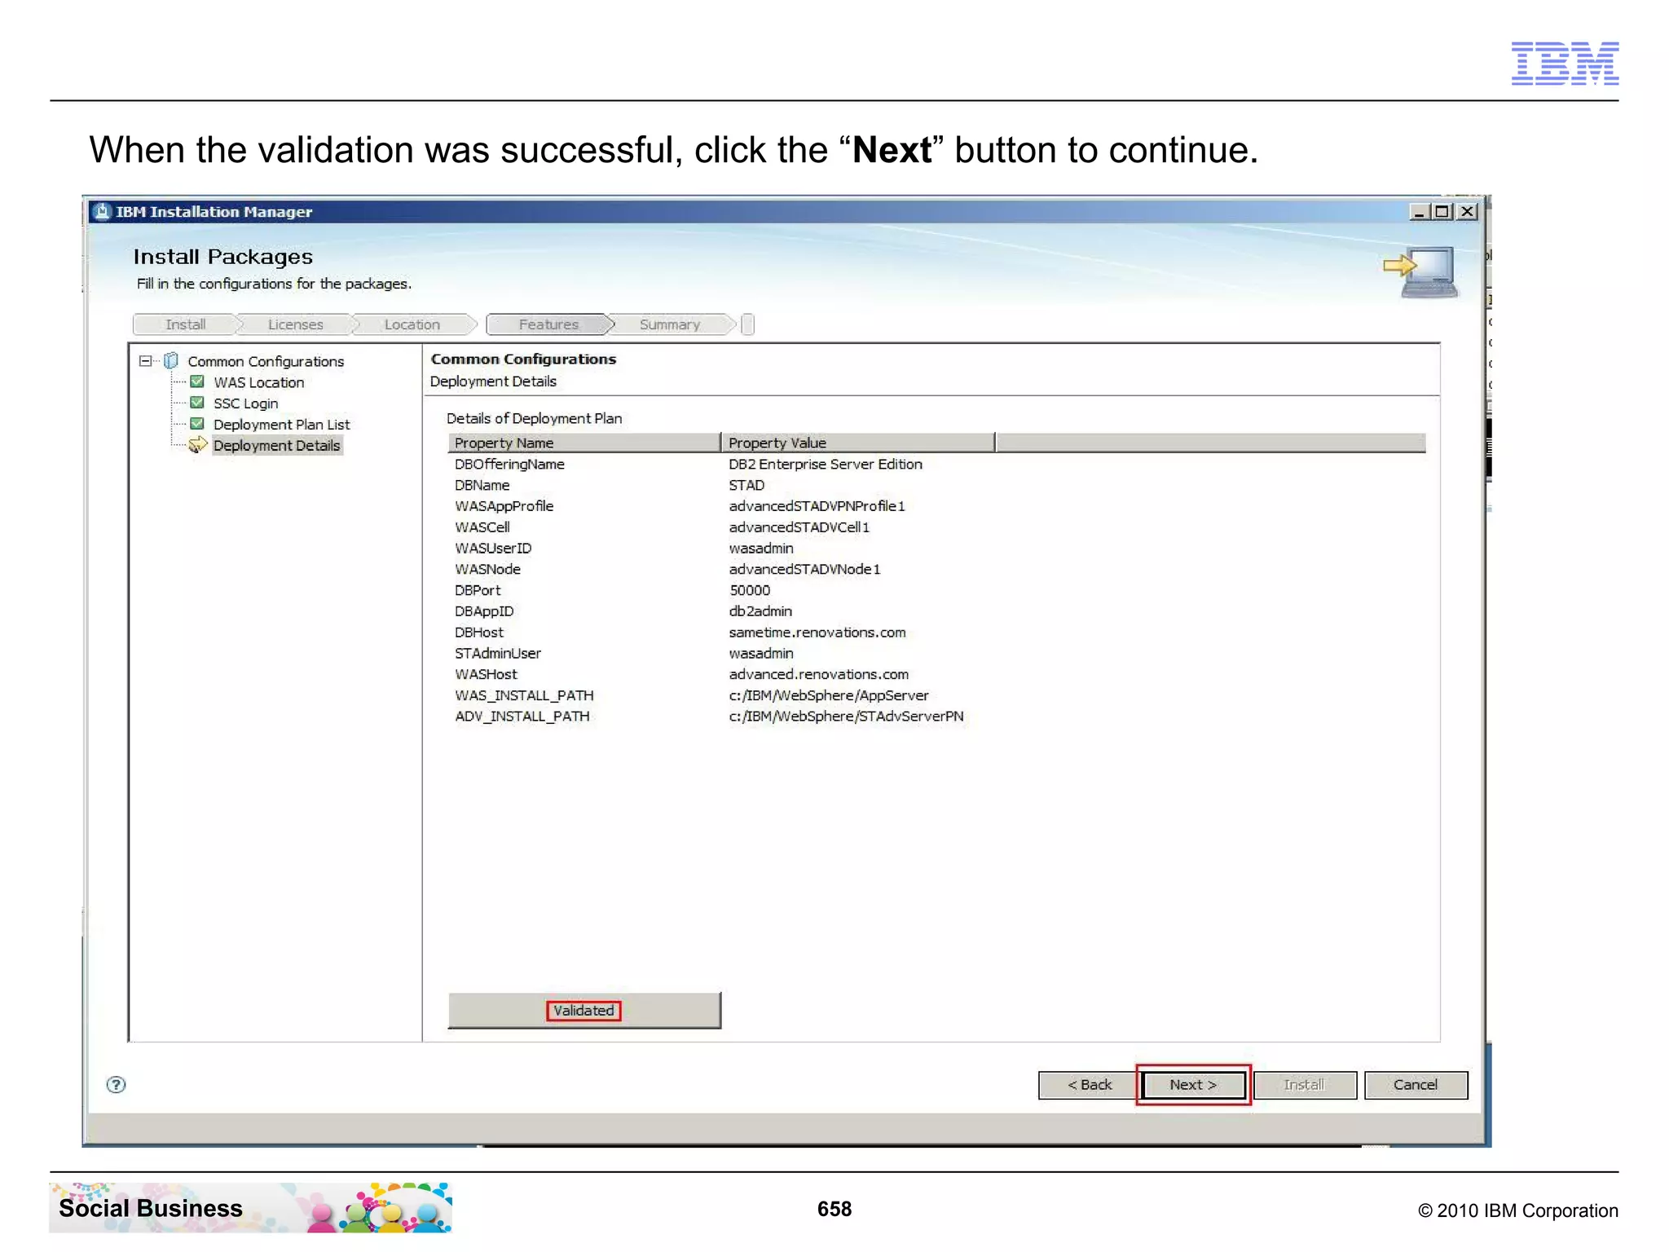Select Common Configurations tree label
Viewport: 1669px width, 1252px height.
point(266,361)
